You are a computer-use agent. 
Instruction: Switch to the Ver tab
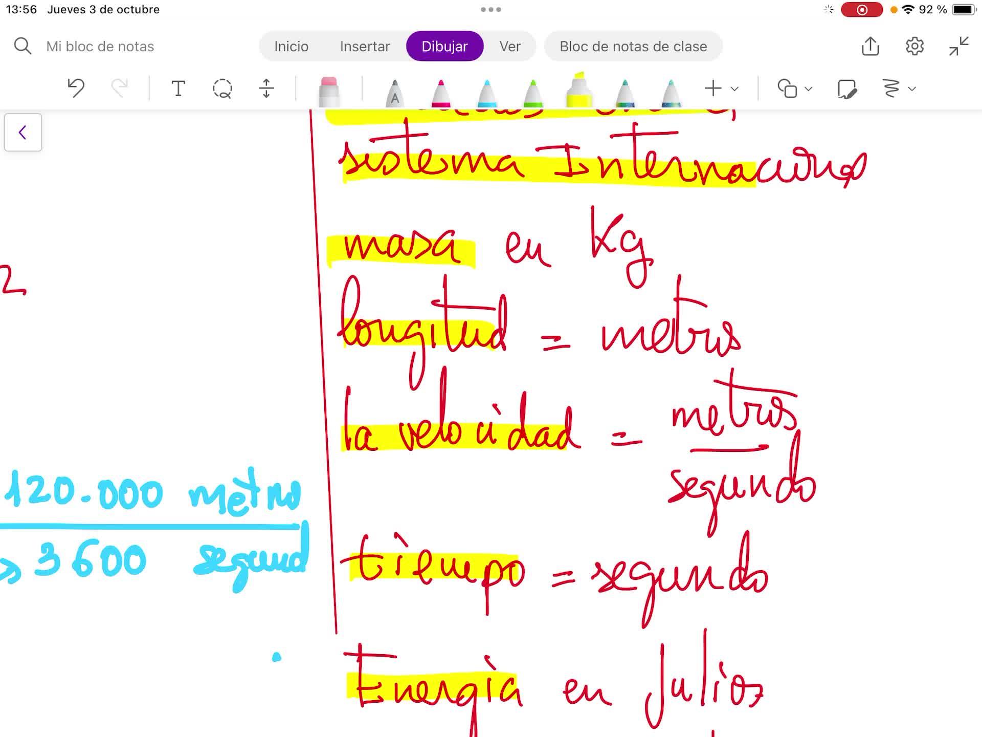pyautogui.click(x=509, y=46)
